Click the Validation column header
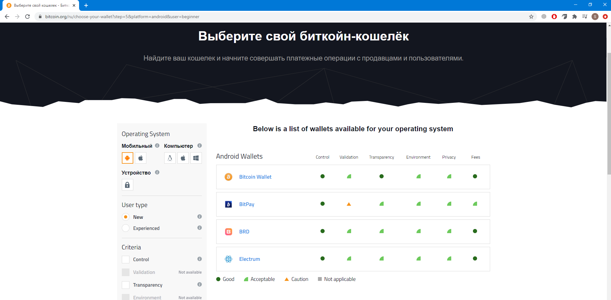 [349, 157]
